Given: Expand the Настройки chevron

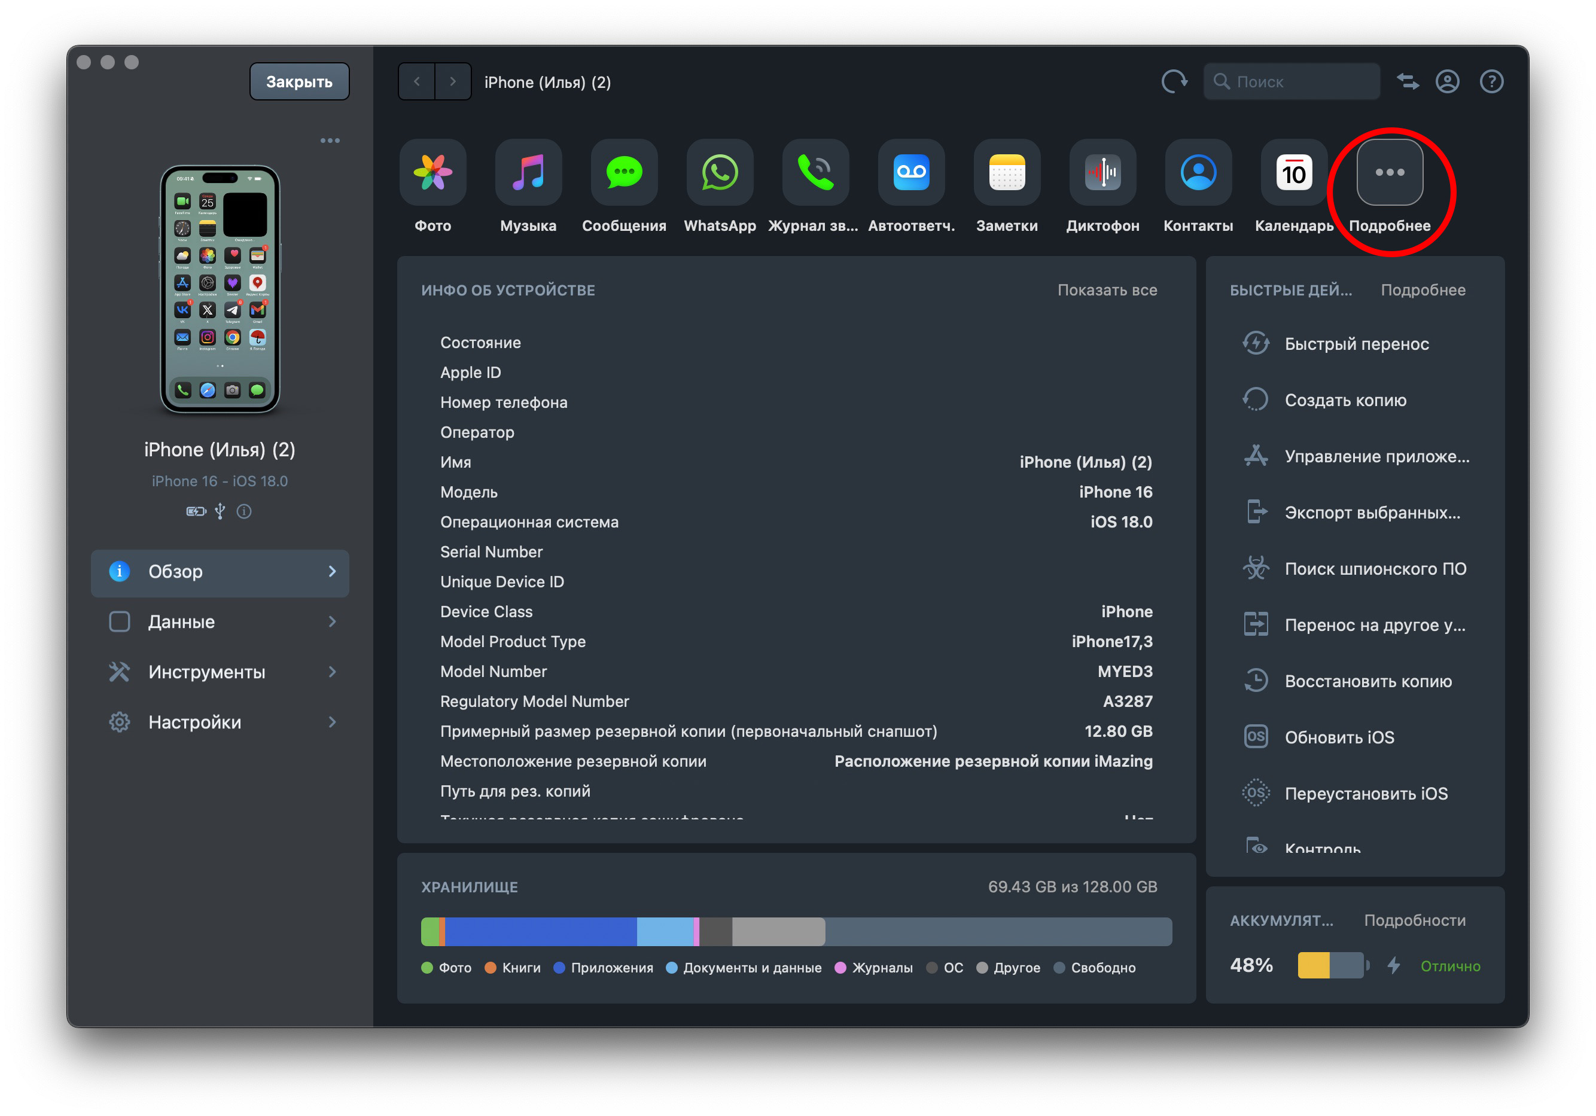Looking at the screenshot, I should (332, 721).
